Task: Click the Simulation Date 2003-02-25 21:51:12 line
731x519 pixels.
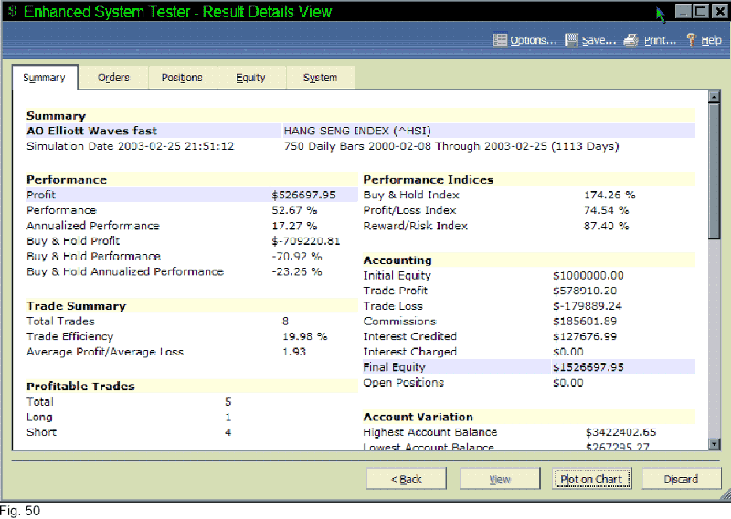Action: pos(130,146)
